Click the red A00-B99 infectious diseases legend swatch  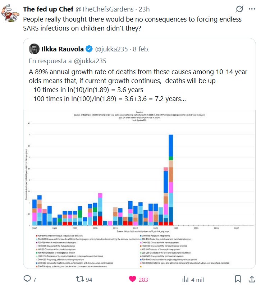coord(37,235)
